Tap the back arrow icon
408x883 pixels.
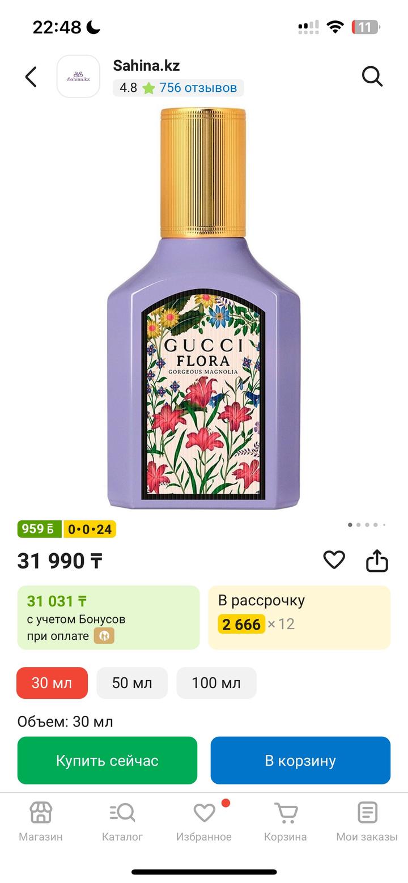tap(31, 77)
